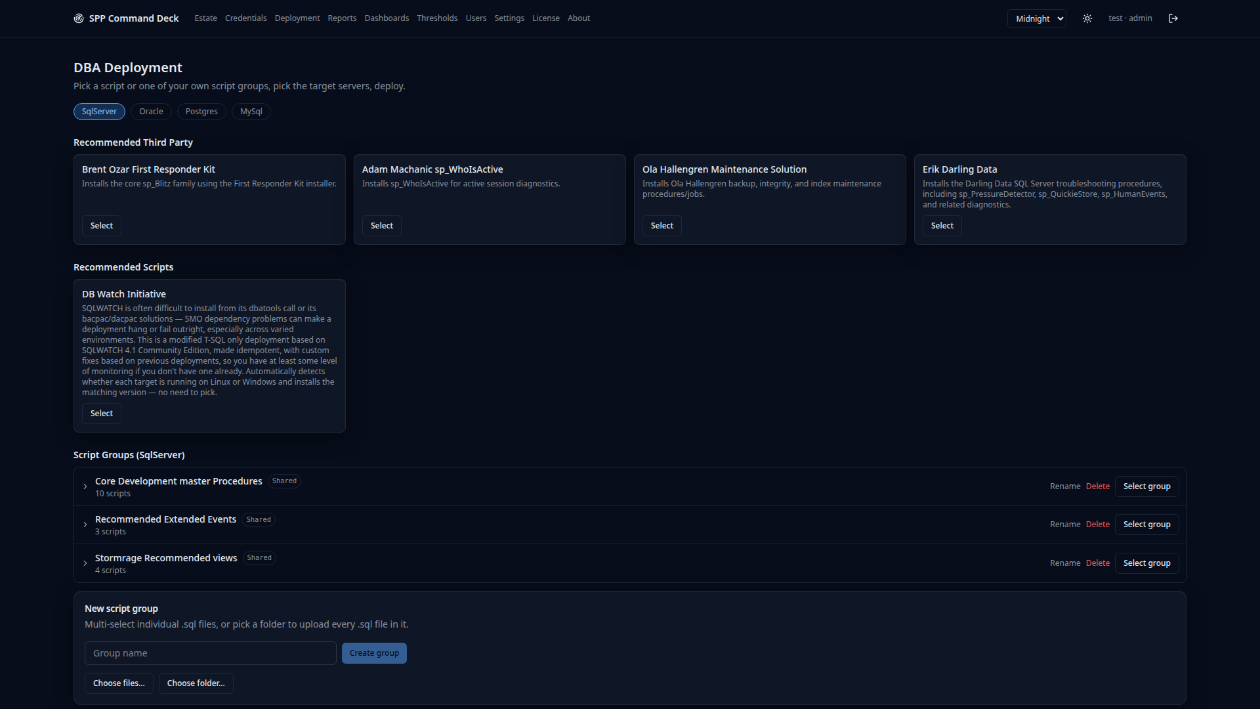
Task: Go to Users page
Action: tap(476, 18)
